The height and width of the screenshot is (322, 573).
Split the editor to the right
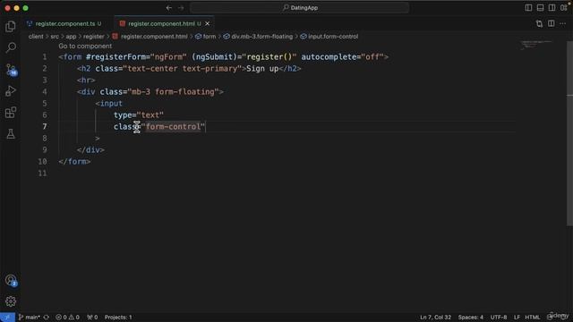point(552,24)
